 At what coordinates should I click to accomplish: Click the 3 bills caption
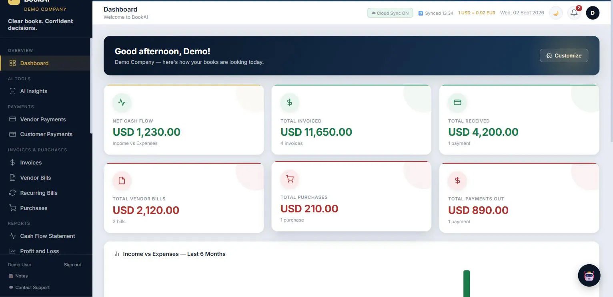coord(119,222)
